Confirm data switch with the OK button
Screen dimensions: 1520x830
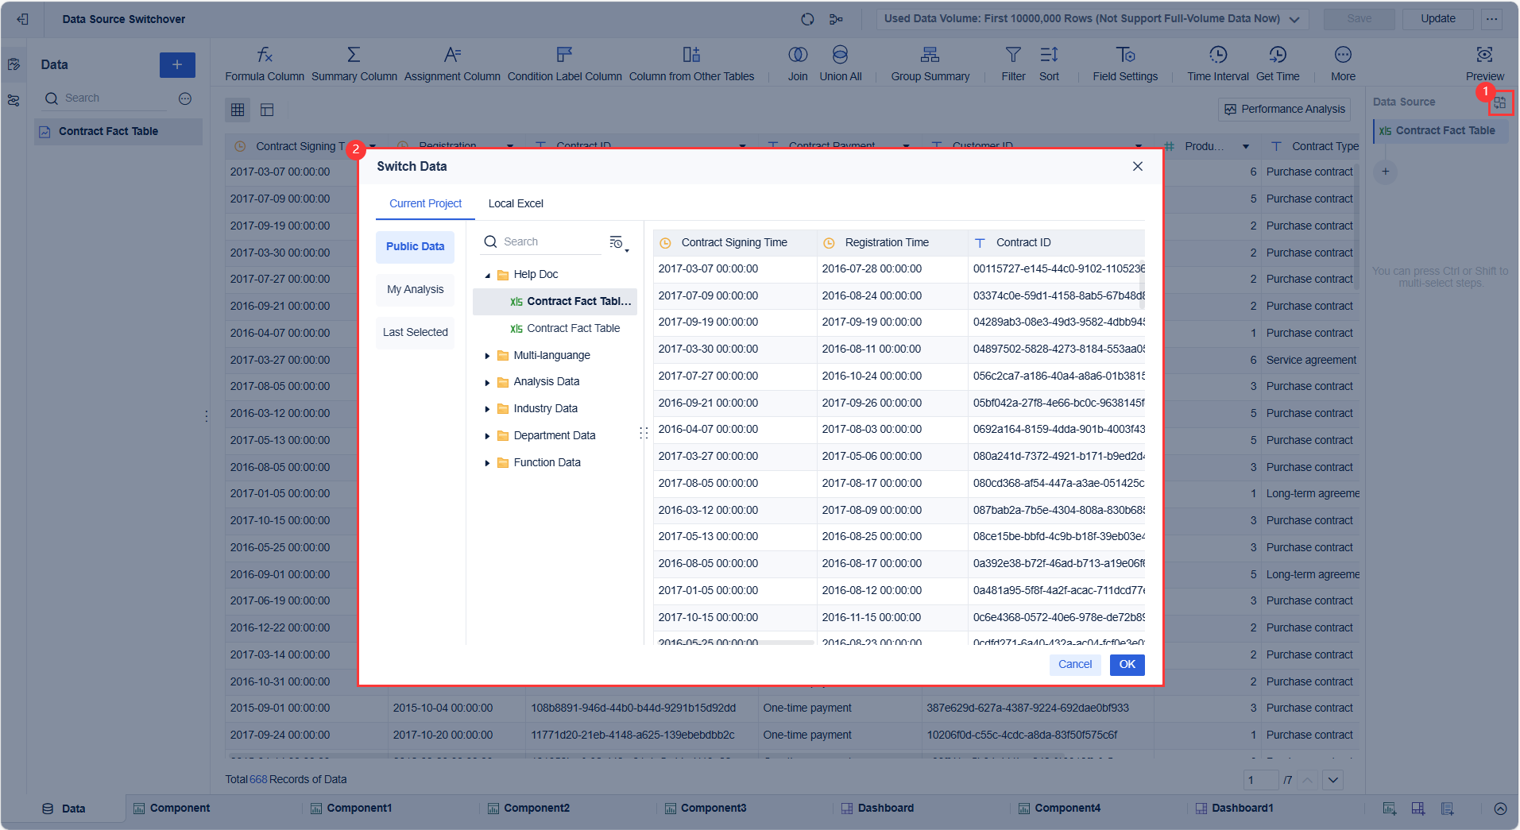point(1127,665)
